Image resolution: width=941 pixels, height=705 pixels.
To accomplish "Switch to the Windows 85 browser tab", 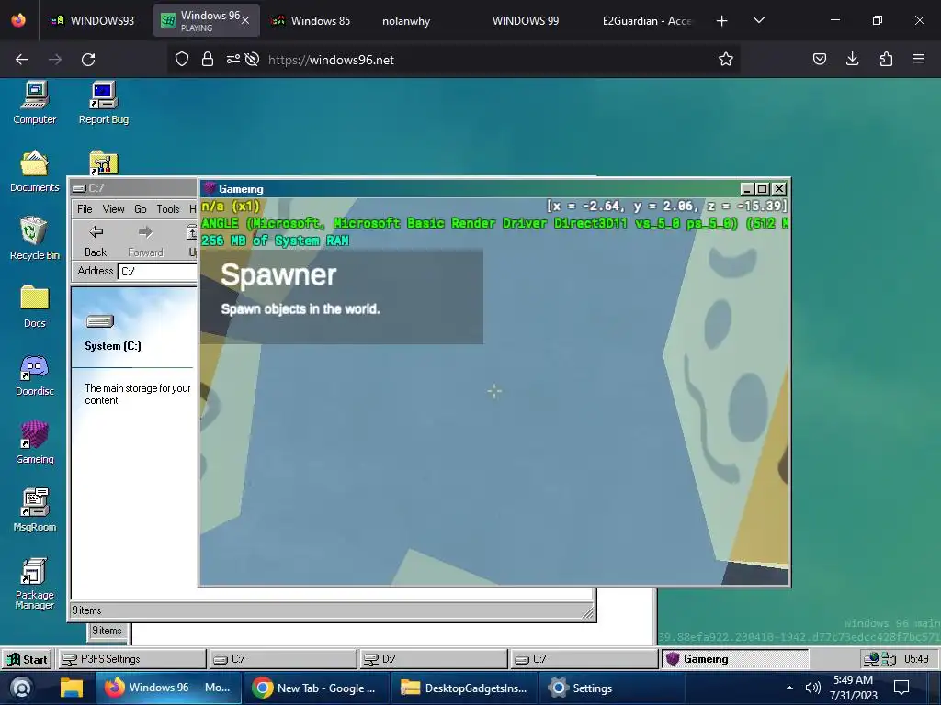I will click(311, 20).
